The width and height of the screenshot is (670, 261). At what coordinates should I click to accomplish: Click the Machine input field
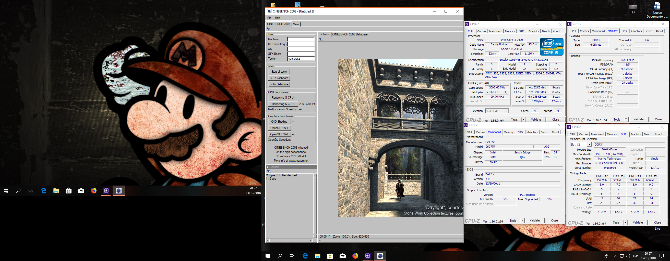pyautogui.click(x=301, y=39)
